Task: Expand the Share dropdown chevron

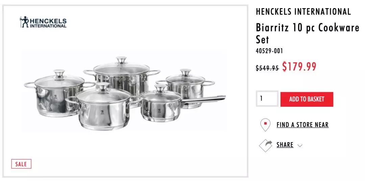Action: pyautogui.click(x=299, y=146)
